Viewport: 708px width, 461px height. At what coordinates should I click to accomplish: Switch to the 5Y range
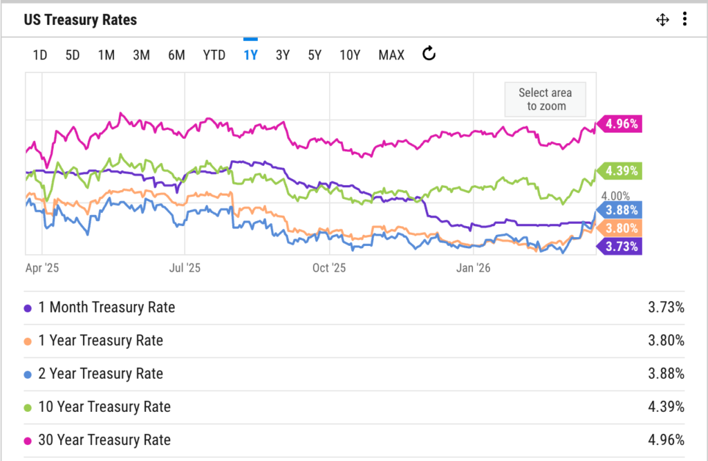[x=315, y=55]
